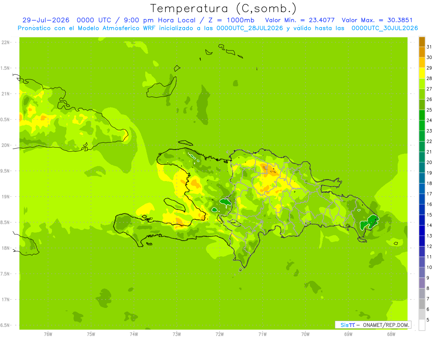Click the 'Temperatura (C,somb.)' map title
The height and width of the screenshot is (339, 439).
pyautogui.click(x=223, y=8)
